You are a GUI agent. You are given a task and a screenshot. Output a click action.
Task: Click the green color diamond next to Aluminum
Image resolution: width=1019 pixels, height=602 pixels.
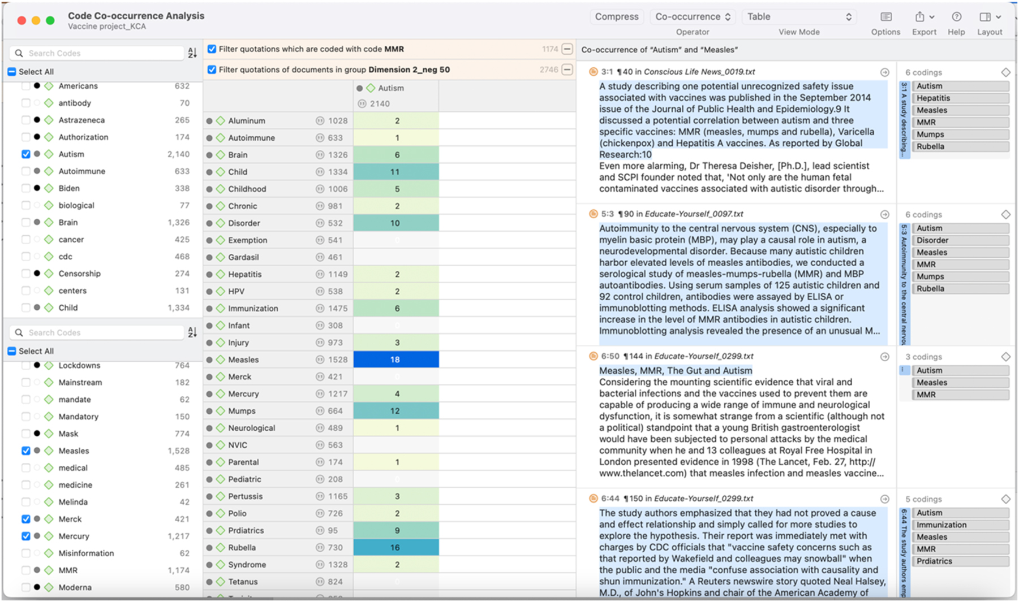coord(221,120)
